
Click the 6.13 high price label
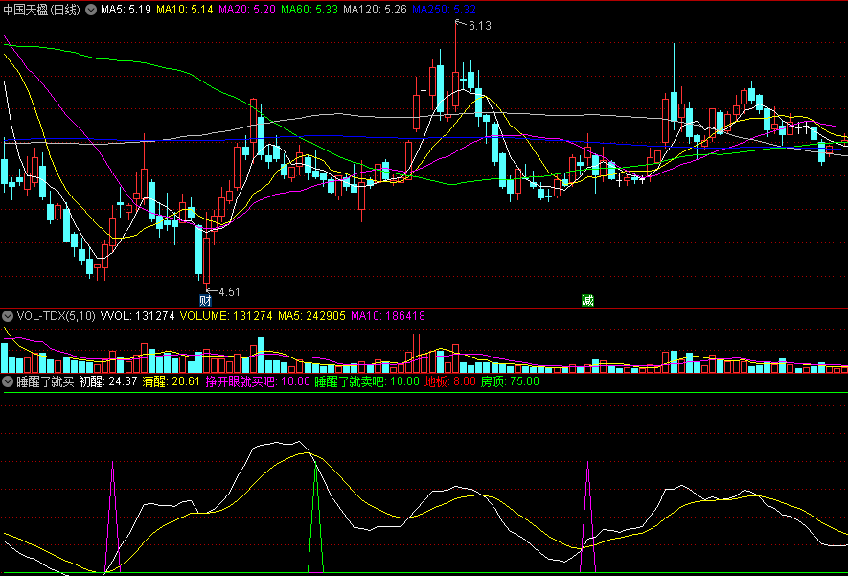pyautogui.click(x=480, y=26)
